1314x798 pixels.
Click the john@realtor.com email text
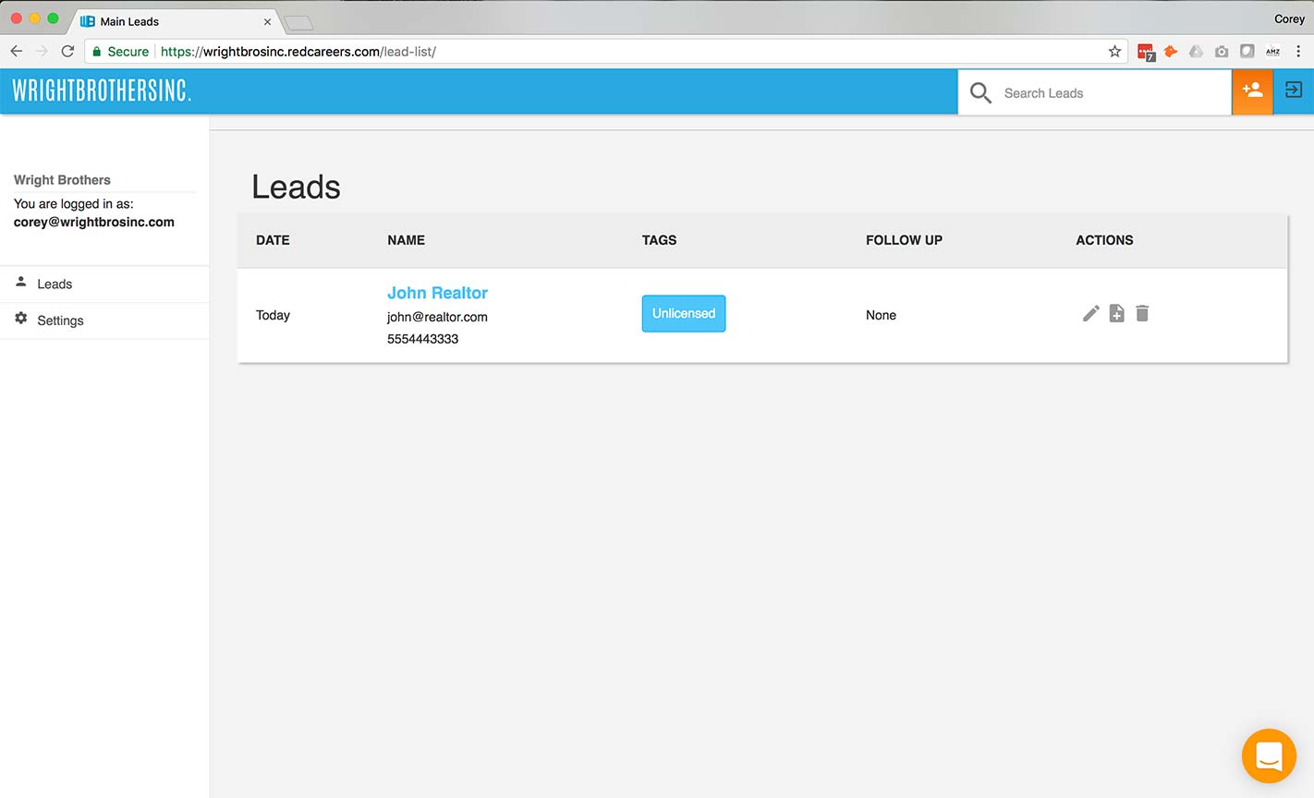coord(437,317)
